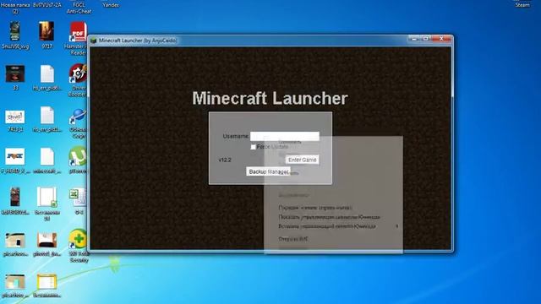
Task: Maximize the Minecraft Launcher window
Action: click(426, 39)
